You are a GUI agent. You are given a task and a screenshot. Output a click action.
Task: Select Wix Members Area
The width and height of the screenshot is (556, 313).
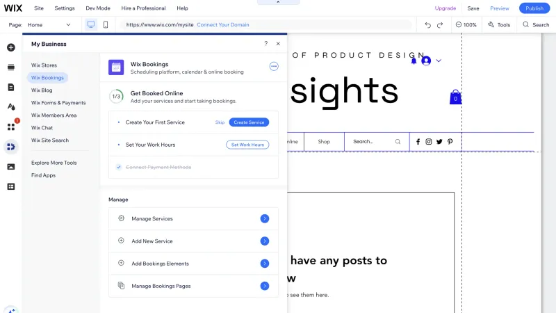[54, 115]
